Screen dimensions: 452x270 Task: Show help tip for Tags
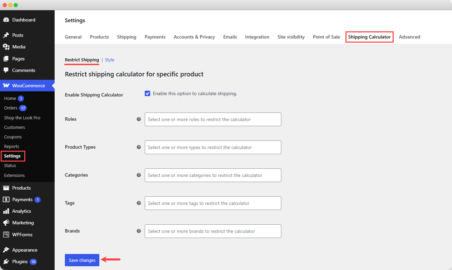(139, 203)
